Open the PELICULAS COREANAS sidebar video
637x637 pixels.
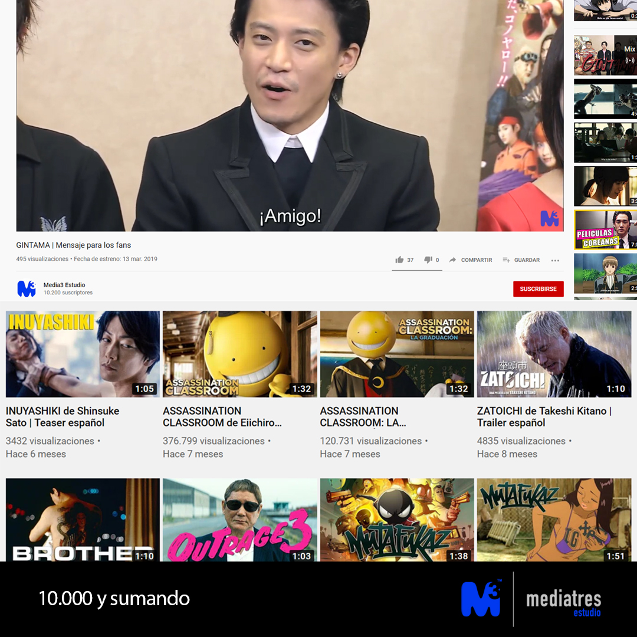click(605, 230)
